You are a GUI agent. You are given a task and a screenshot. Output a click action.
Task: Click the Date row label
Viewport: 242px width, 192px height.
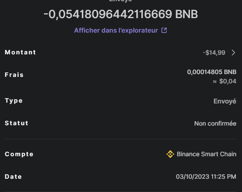coord(13,177)
